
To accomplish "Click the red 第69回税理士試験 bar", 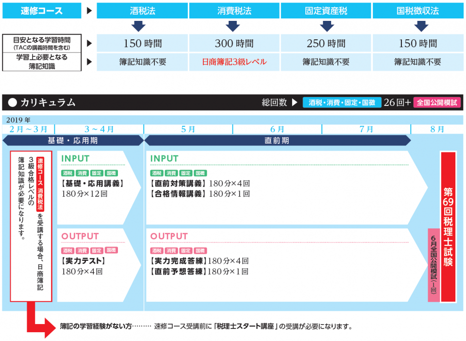I will tap(448, 227).
